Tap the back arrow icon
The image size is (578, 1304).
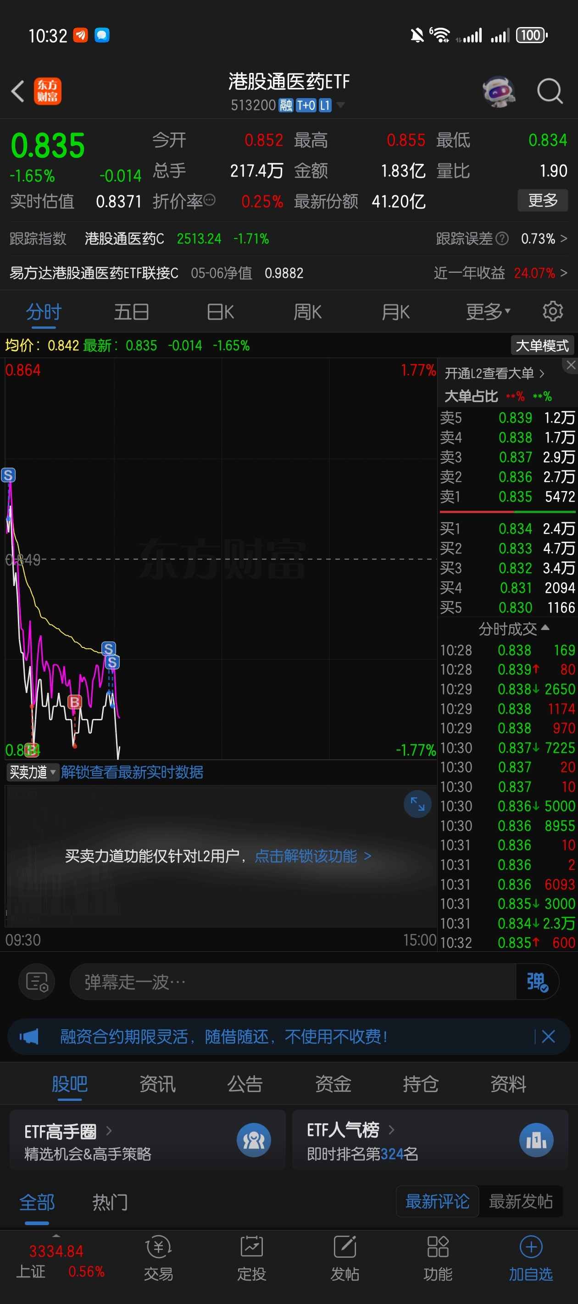(18, 92)
